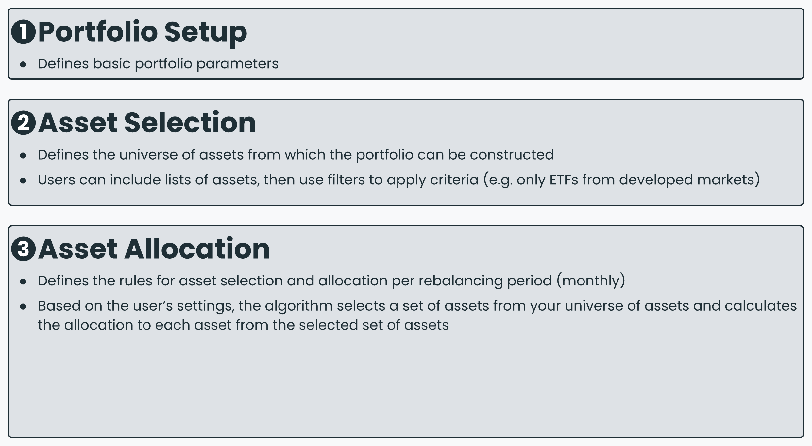Click 'the allocation to each asset' line
This screenshot has height=446, width=812.
pyautogui.click(x=243, y=325)
